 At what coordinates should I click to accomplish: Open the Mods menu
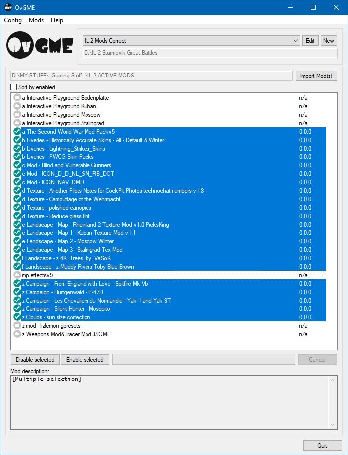pyautogui.click(x=36, y=20)
